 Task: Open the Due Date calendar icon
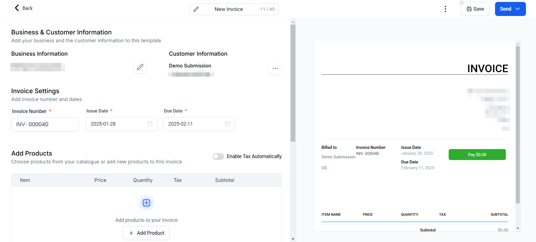point(227,124)
